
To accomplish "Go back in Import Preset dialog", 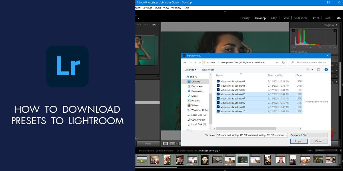I will [185, 62].
